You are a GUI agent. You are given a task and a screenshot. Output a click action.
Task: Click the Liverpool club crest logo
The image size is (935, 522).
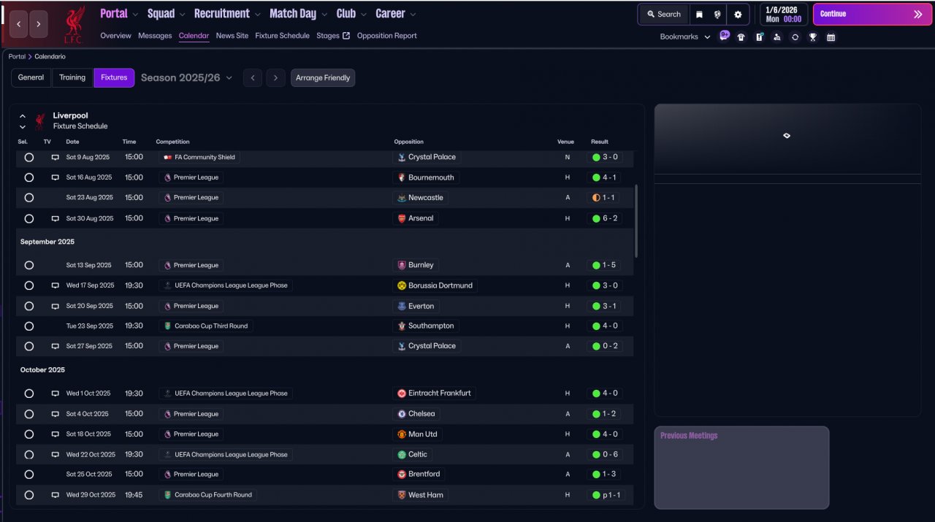74,24
